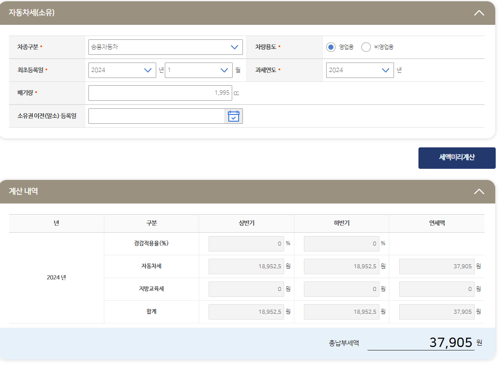The height and width of the screenshot is (368, 500).
Task: Click the 하반기 지방교육세 amount field
Action: pyautogui.click(x=341, y=289)
